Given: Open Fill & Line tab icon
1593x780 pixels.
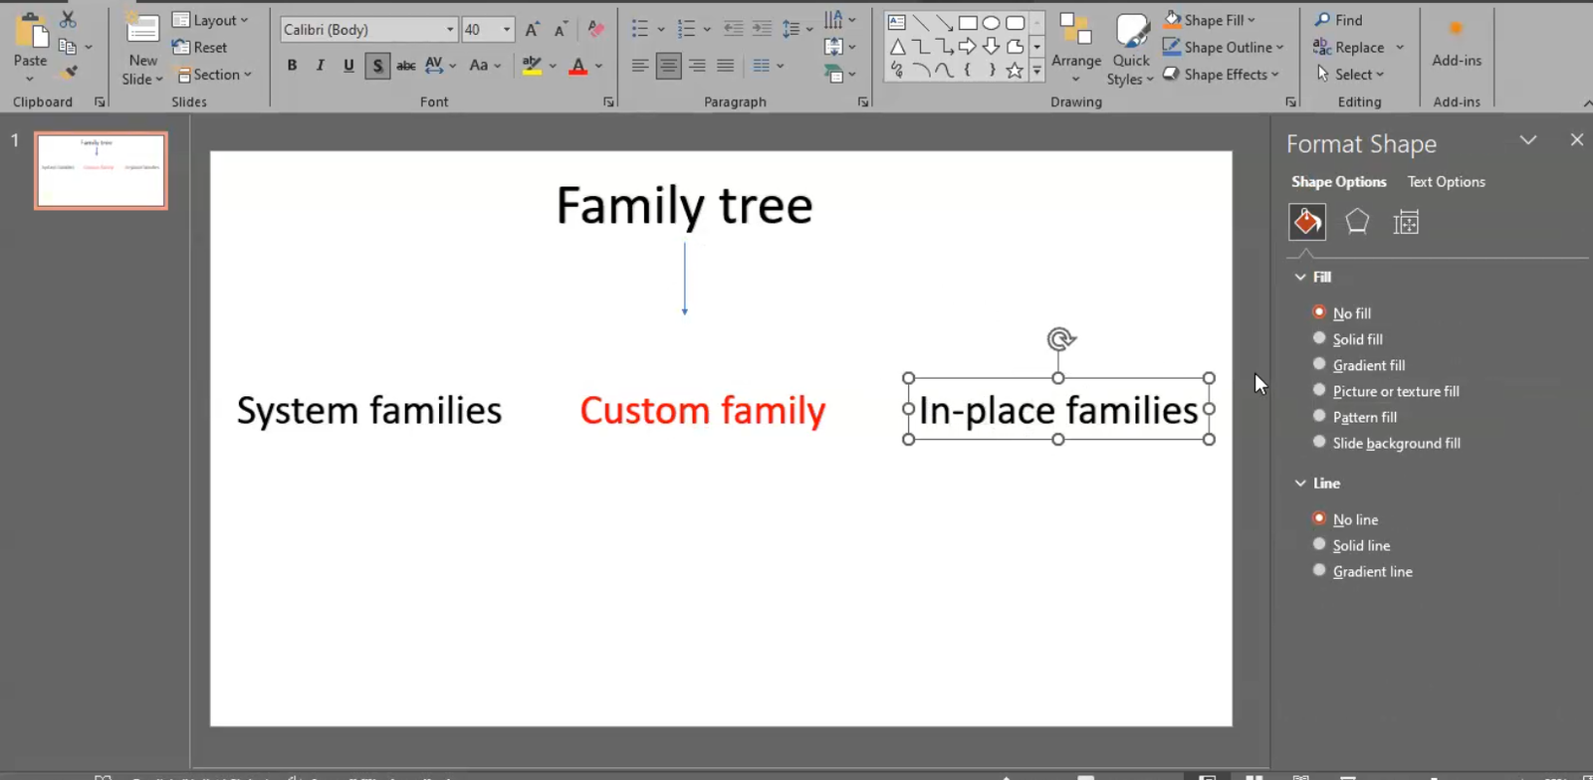Looking at the screenshot, I should [1307, 222].
